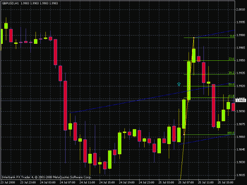
Task: Click the 24 Jul 07:00 time label
Action: [68, 183]
